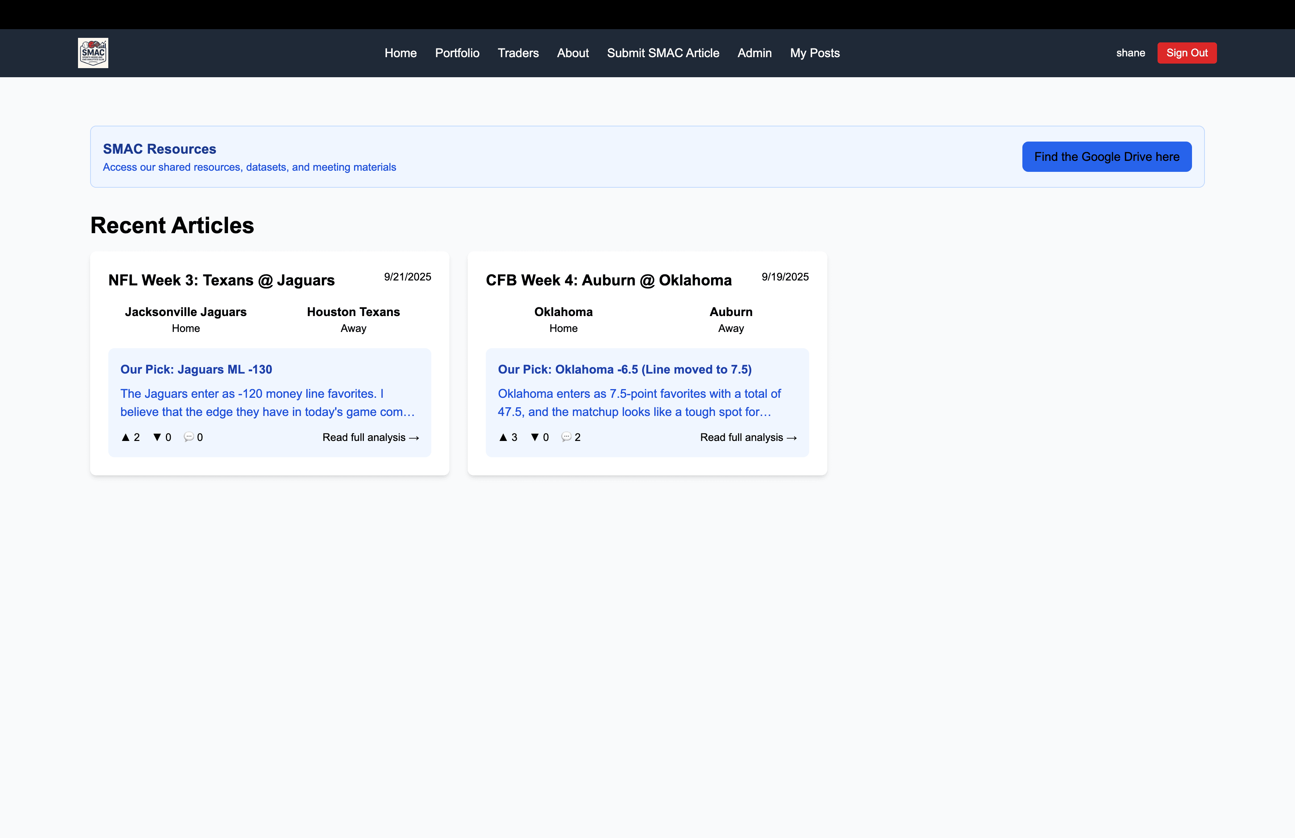This screenshot has width=1295, height=838.
Task: Read full analysis of Oklahoma pick
Action: pyautogui.click(x=748, y=437)
